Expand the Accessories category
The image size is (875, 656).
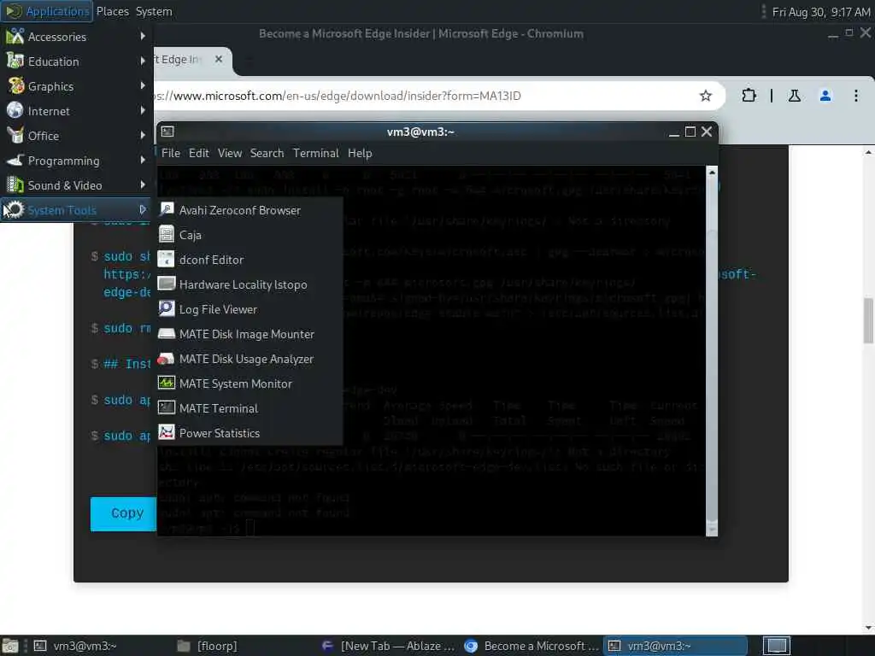pyautogui.click(x=76, y=37)
